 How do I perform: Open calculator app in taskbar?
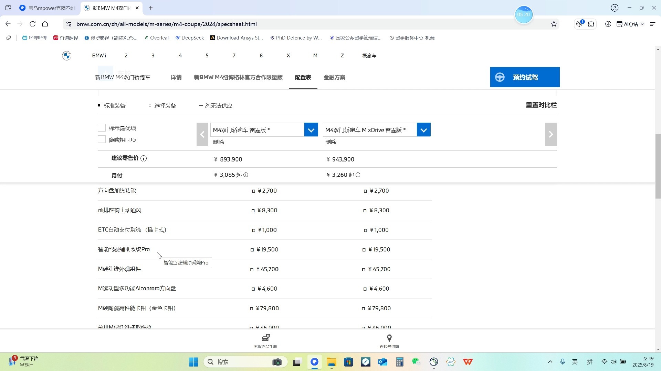[400, 362]
